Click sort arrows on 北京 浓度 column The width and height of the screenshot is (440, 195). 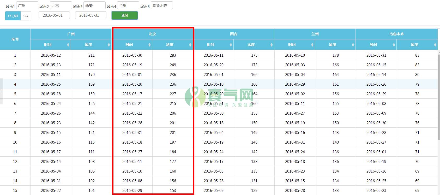click(x=190, y=45)
